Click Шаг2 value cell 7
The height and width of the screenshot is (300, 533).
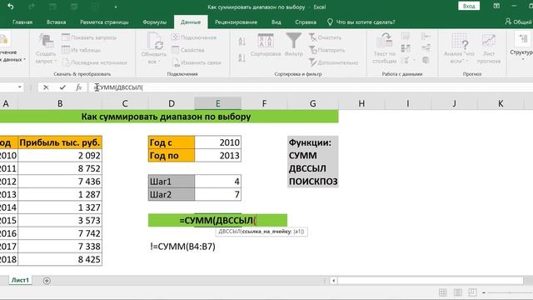[x=218, y=194]
